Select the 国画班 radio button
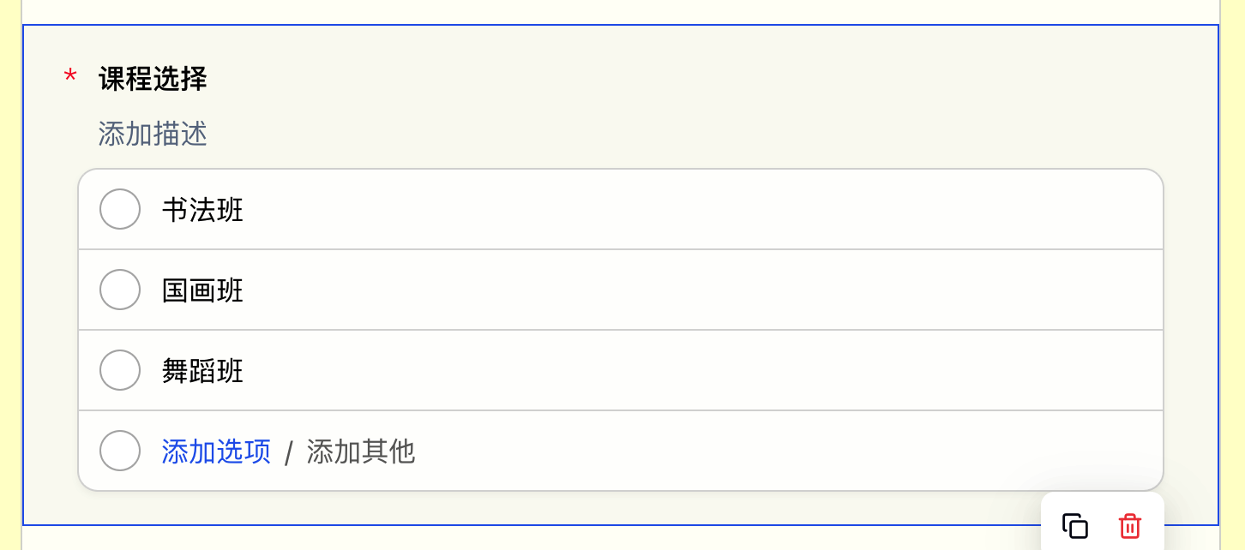This screenshot has height=550, width=1245. point(120,290)
